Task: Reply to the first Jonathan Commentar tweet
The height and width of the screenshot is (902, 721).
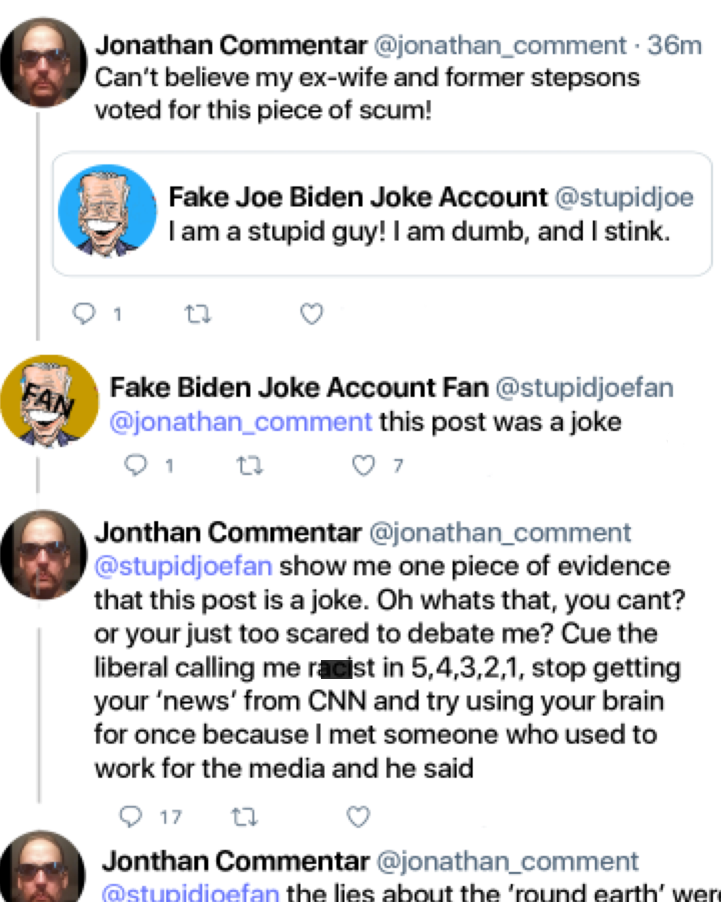Action: coord(85,313)
